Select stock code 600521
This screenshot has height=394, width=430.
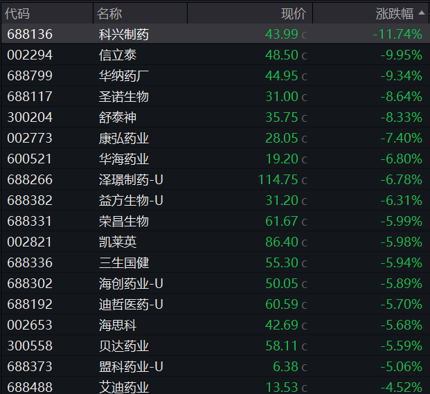[x=29, y=159]
